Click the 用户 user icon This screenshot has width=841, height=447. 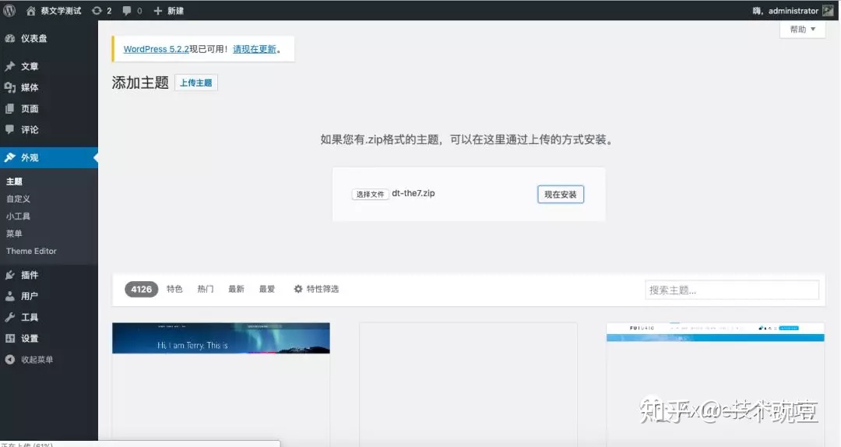(9, 296)
